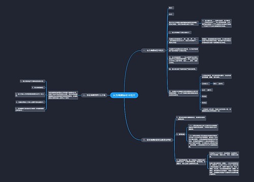Select the central node 女方离婚协议书范文
This screenshot has height=182, width=254.
point(124,95)
